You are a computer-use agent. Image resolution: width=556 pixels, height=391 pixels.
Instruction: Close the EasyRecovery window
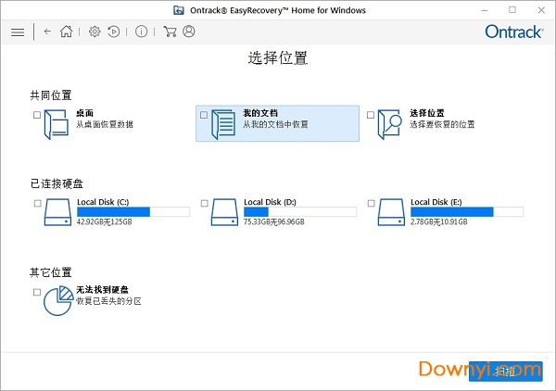pos(541,10)
